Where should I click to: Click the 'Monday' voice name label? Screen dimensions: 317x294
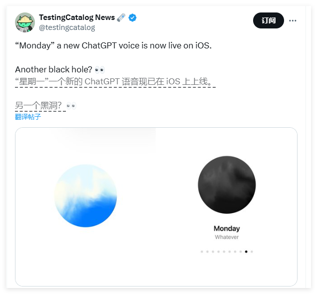coord(227,228)
